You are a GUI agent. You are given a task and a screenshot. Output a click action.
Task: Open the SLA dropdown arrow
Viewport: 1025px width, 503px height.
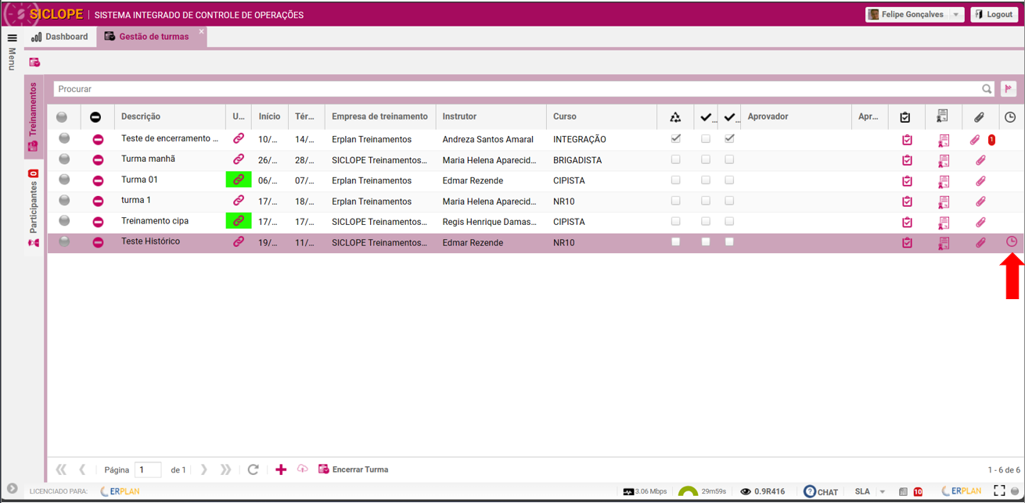[x=883, y=492]
